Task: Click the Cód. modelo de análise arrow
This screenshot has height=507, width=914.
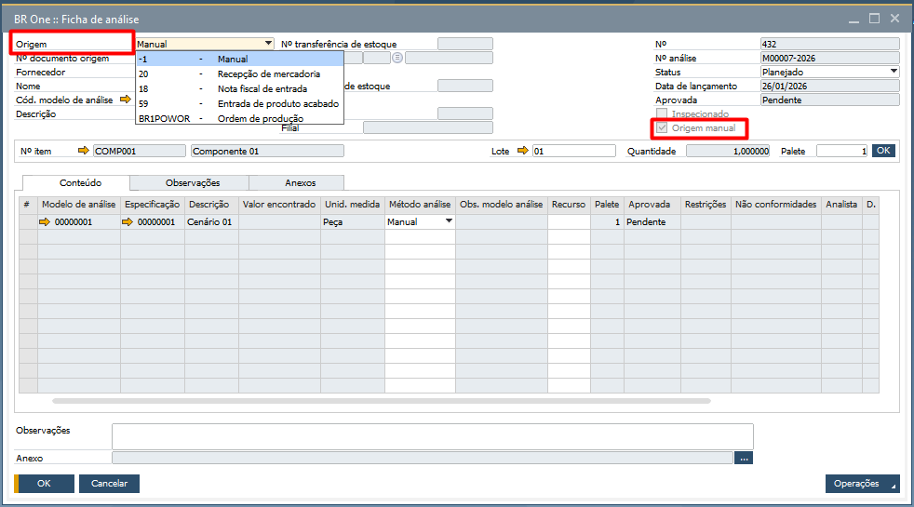Action: coord(126,100)
